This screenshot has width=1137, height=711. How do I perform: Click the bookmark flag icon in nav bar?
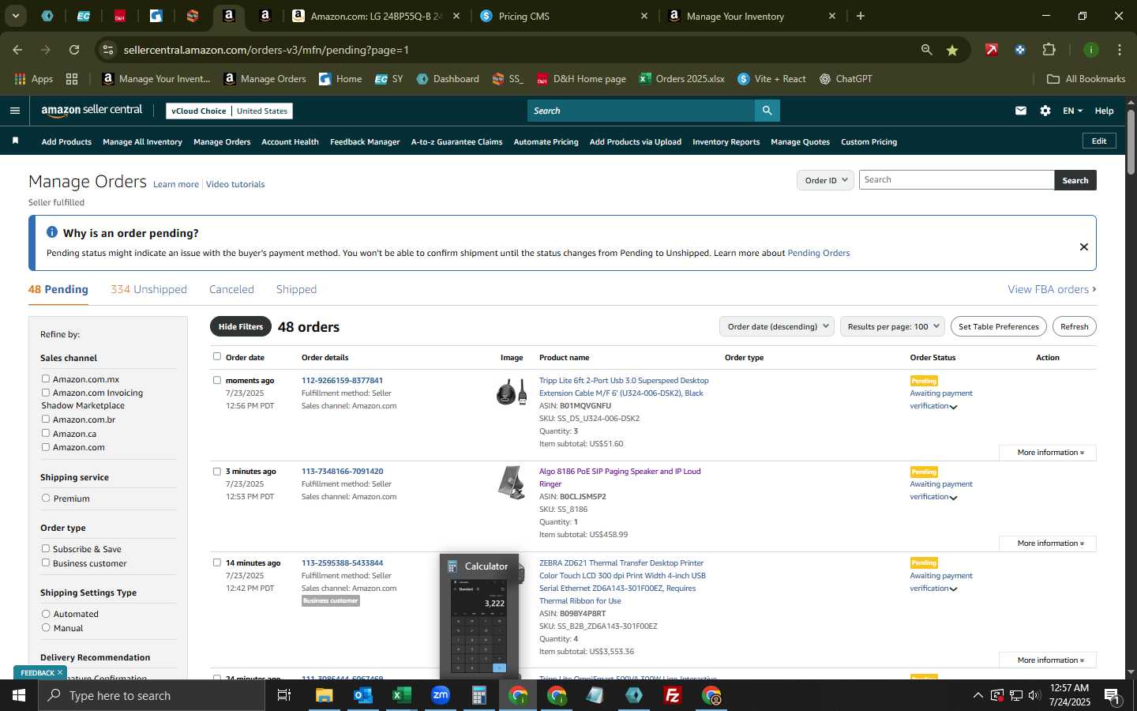pos(15,141)
